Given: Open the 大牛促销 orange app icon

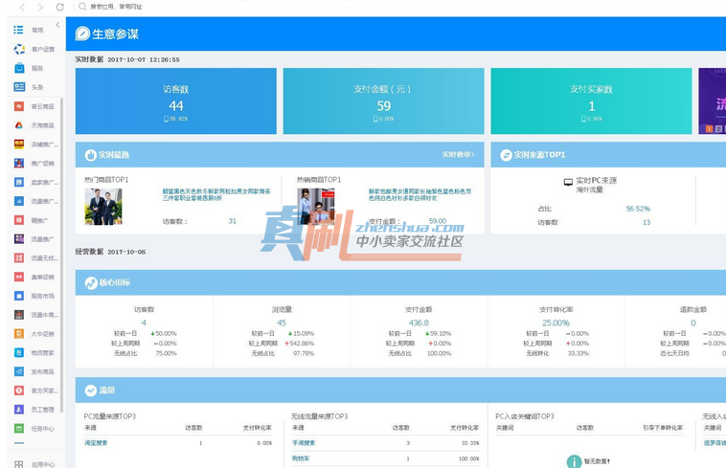Looking at the screenshot, I should coord(19,333).
